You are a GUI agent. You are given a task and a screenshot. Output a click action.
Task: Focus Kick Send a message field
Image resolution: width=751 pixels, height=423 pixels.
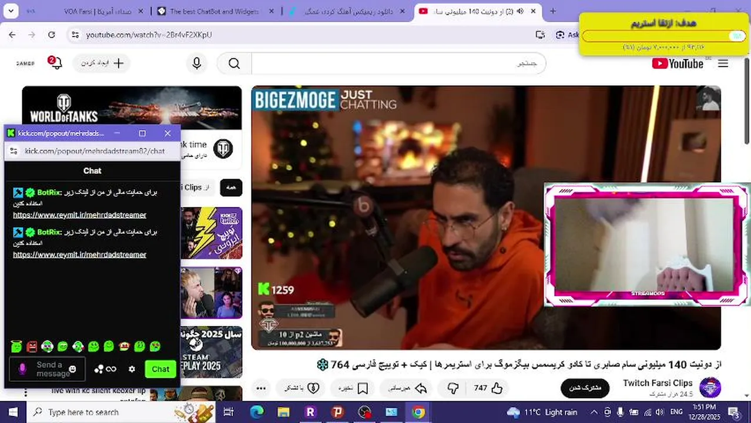pos(47,369)
